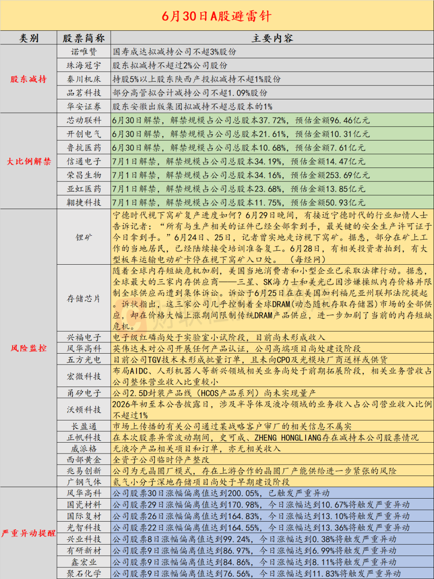Click "部分高管拟合计减持公司不超1.09%股份"
This screenshot has width=434, height=579.
pos(190,93)
